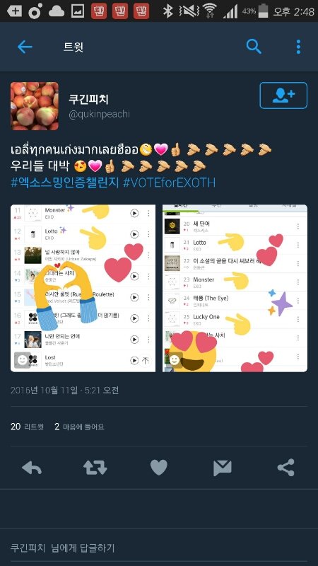Viewport: 318px width, 566px height.
Task: View the 2 마음에 들어요 likes
Action: coord(79,427)
